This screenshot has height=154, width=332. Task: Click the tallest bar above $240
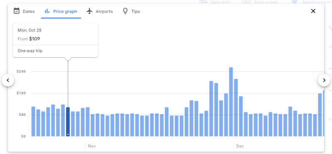[231, 102]
